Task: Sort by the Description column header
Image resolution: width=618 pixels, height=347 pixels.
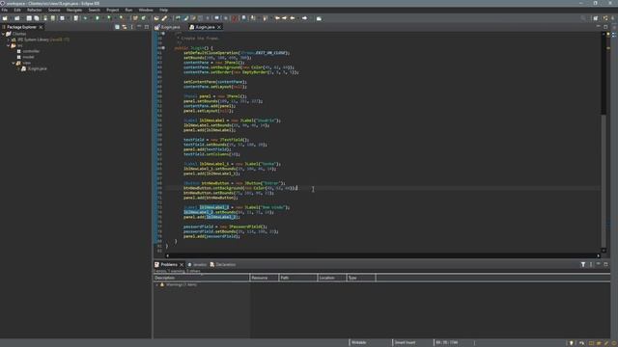Action: click(202, 278)
